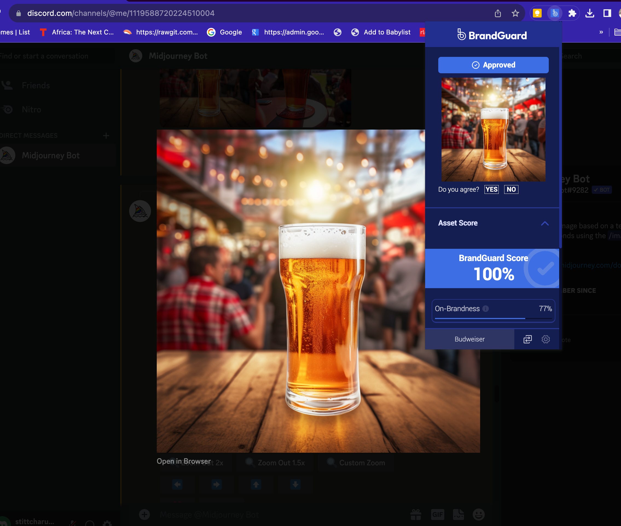Image resolution: width=621 pixels, height=526 pixels.
Task: Collapse the Asset Score section
Action: click(x=545, y=224)
